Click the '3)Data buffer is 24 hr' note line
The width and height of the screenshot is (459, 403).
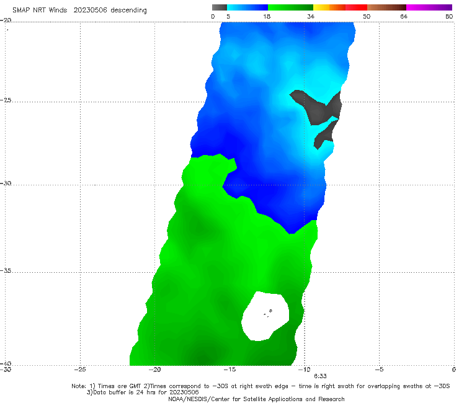click(143, 392)
